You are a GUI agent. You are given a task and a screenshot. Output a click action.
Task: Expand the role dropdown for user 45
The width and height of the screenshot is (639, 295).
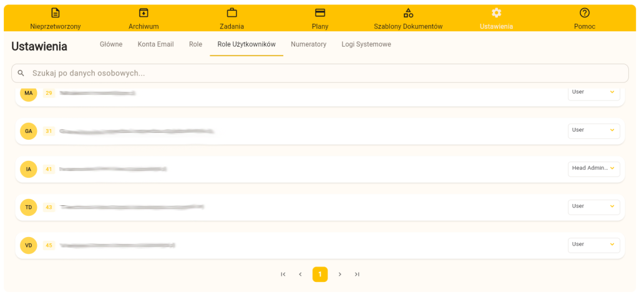593,244
